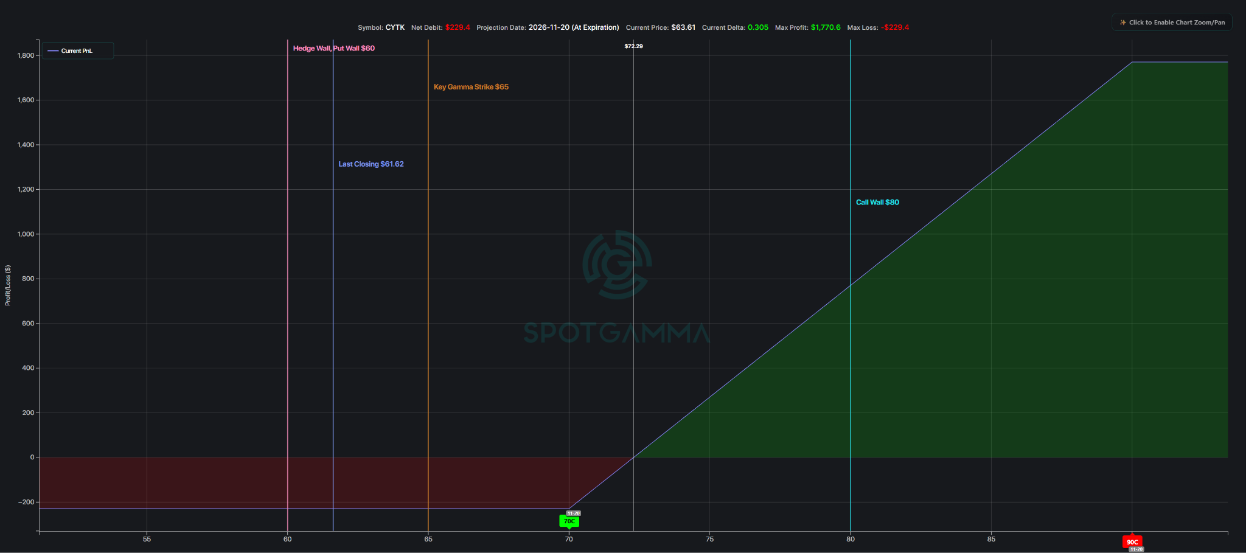The image size is (1246, 553).
Task: Click the Current Delta 0.305 value
Action: 758,27
